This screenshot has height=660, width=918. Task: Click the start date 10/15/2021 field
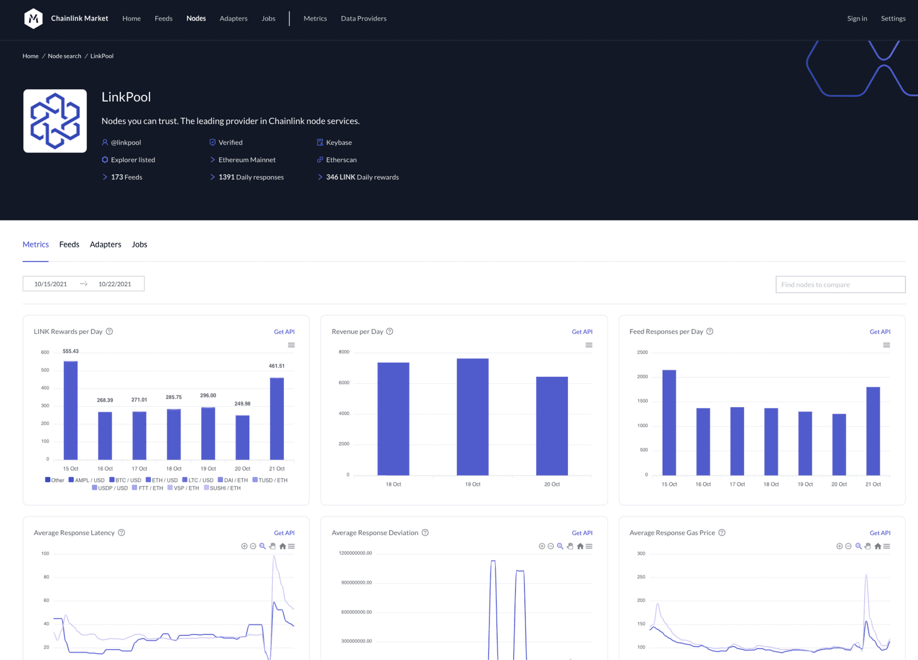[51, 284]
